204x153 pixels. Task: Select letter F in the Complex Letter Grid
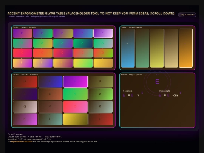point(50,82)
